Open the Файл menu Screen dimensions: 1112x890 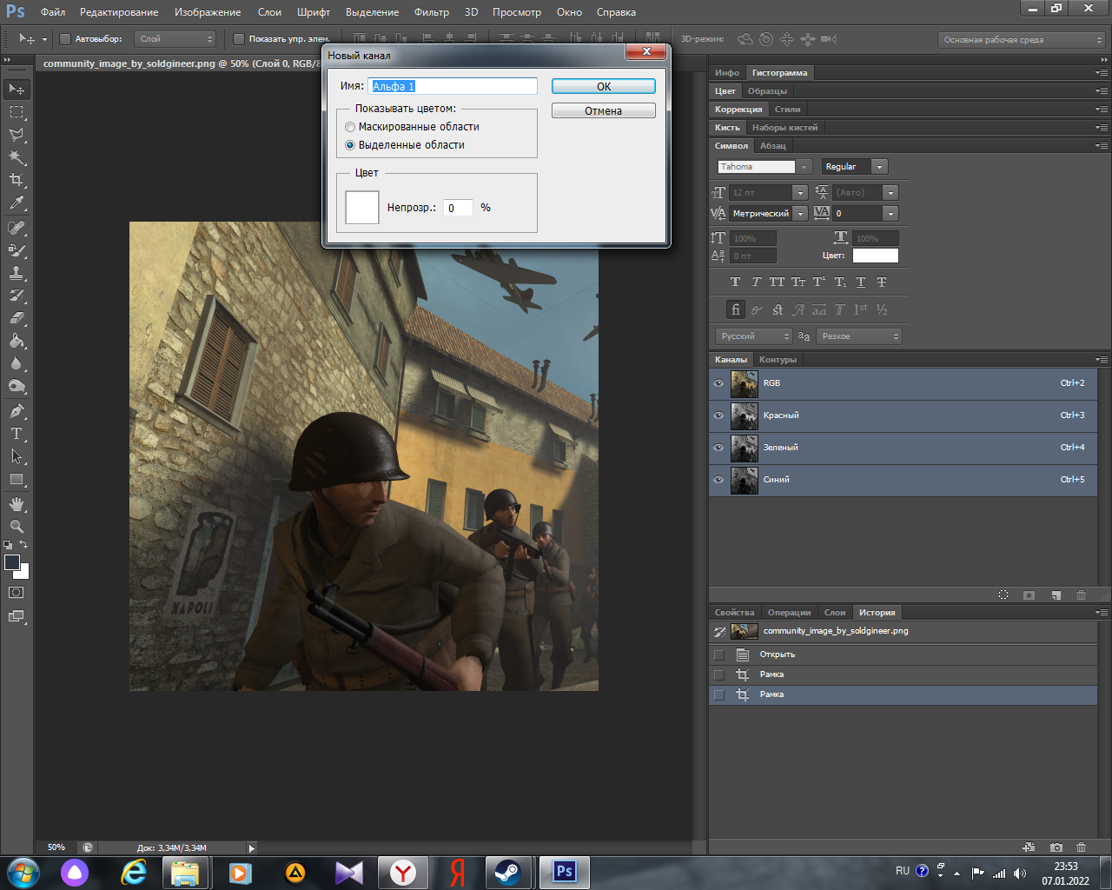[x=53, y=12]
